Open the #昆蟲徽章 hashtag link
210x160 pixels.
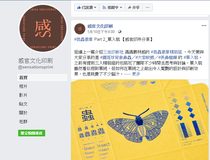click(x=83, y=39)
